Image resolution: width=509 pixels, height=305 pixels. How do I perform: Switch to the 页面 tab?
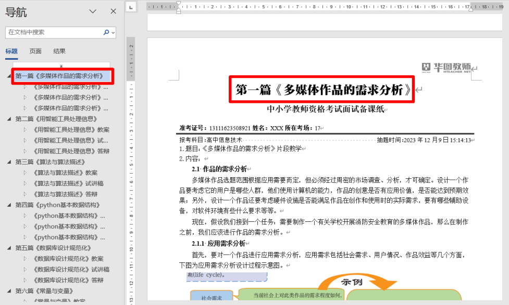click(35, 51)
